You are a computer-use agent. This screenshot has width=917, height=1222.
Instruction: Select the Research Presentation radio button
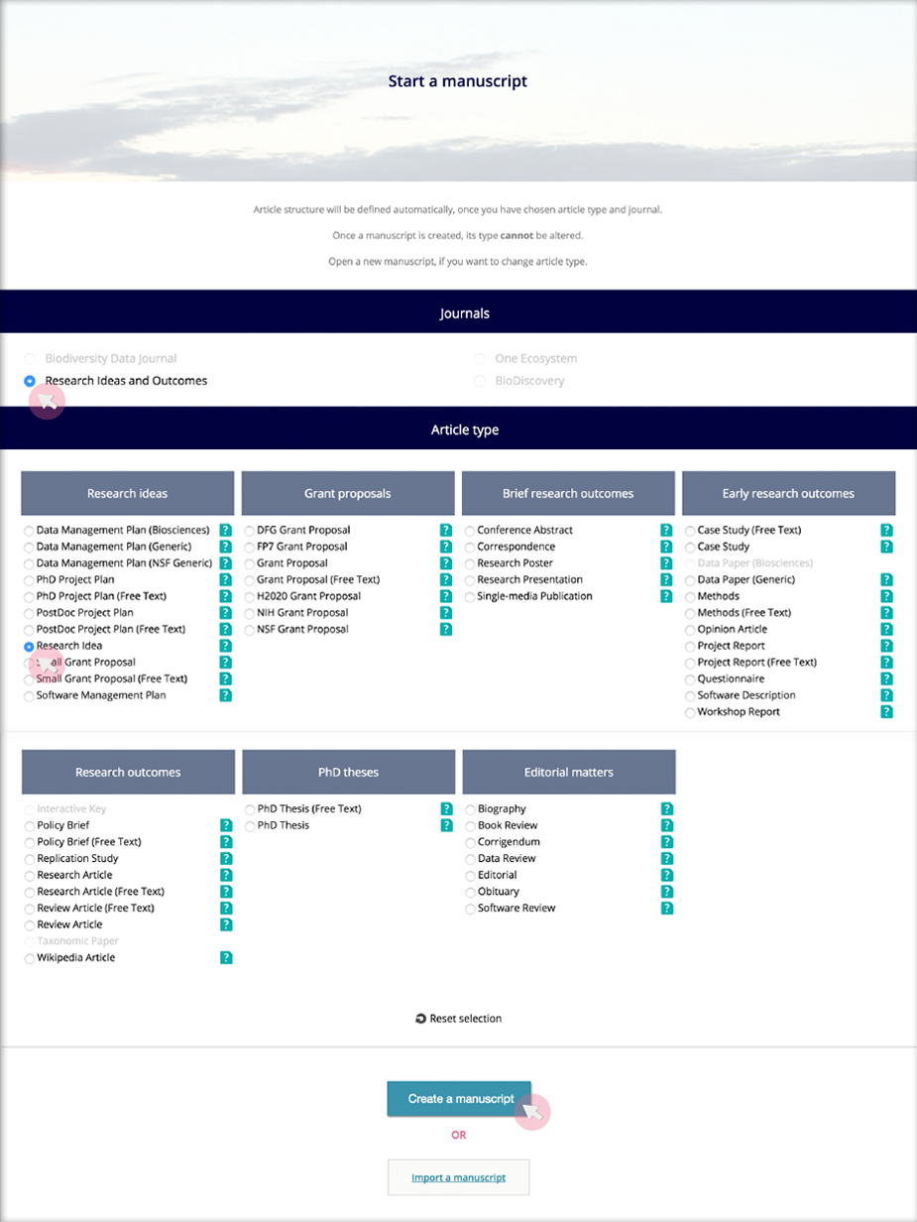click(x=469, y=580)
